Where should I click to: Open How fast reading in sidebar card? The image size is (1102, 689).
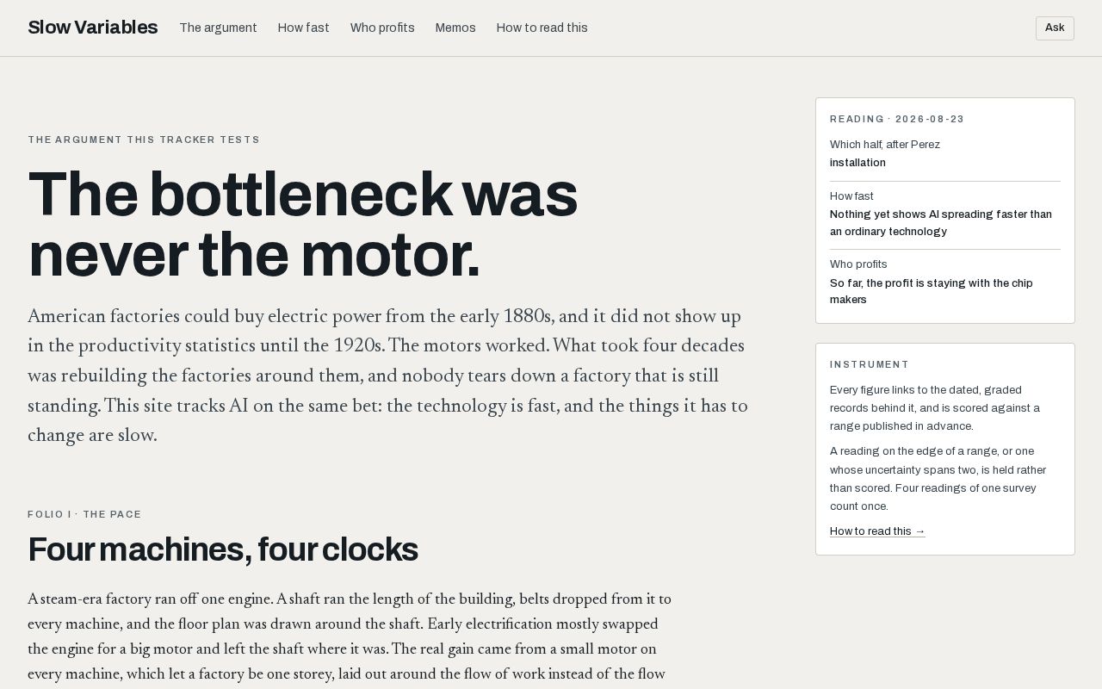click(x=851, y=196)
